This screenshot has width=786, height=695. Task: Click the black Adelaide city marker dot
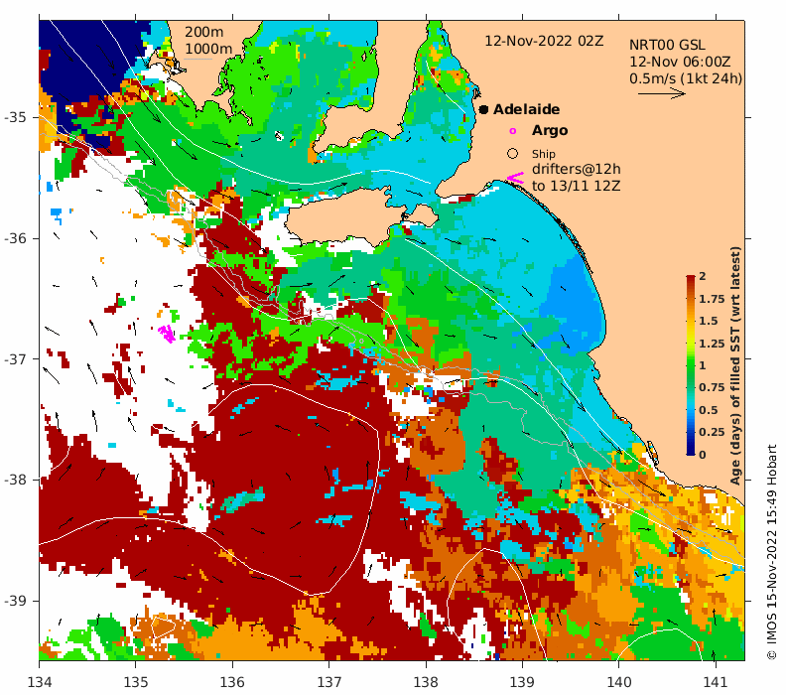click(483, 110)
